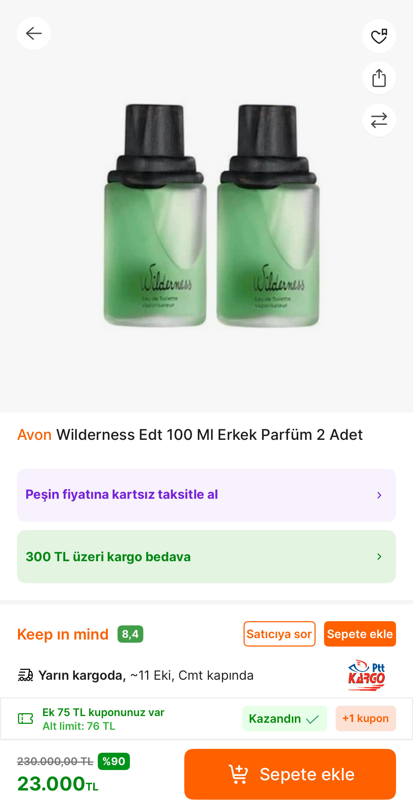The image size is (413, 800).
Task: Open product comparison arrows icon
Action: 379,120
